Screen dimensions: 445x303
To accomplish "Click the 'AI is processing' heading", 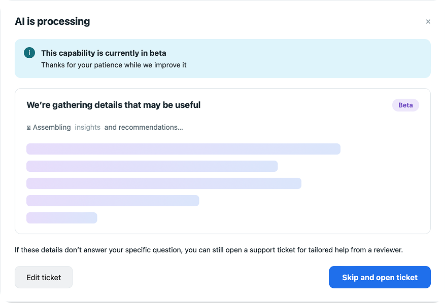I will (52, 22).
